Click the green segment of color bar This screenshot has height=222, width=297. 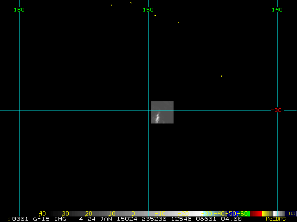point(245,214)
